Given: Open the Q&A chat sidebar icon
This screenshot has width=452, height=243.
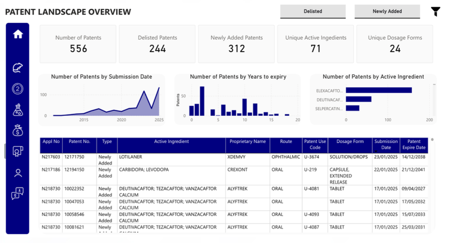Looking at the screenshot, I should tap(18, 193).
